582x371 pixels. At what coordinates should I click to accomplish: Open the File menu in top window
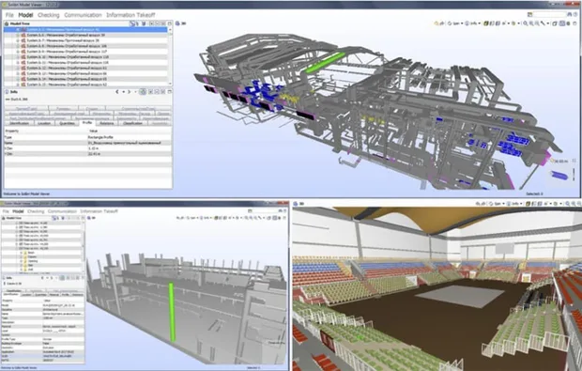[x=9, y=15]
